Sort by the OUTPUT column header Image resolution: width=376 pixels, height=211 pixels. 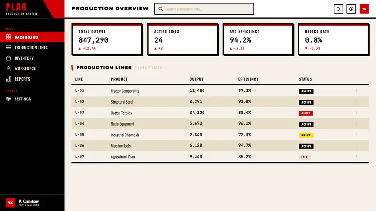pyautogui.click(x=196, y=79)
